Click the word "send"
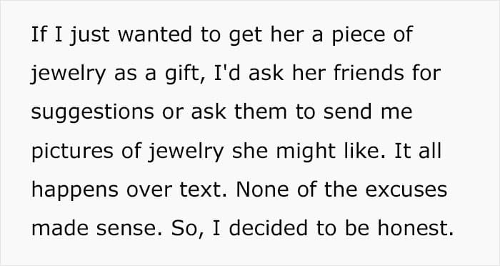 [348, 112]
